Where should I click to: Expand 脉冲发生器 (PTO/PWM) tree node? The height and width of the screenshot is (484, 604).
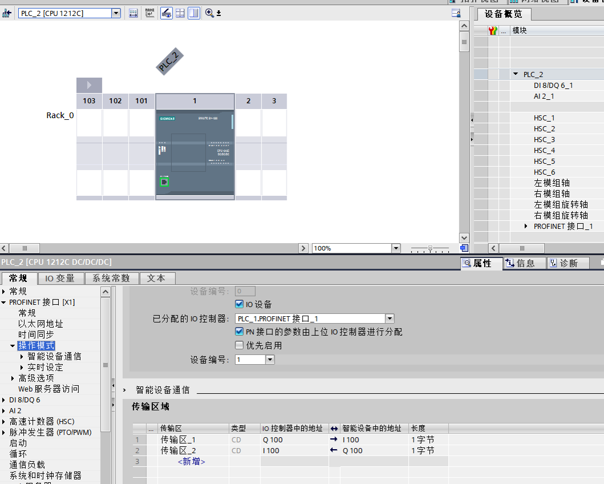click(4, 433)
